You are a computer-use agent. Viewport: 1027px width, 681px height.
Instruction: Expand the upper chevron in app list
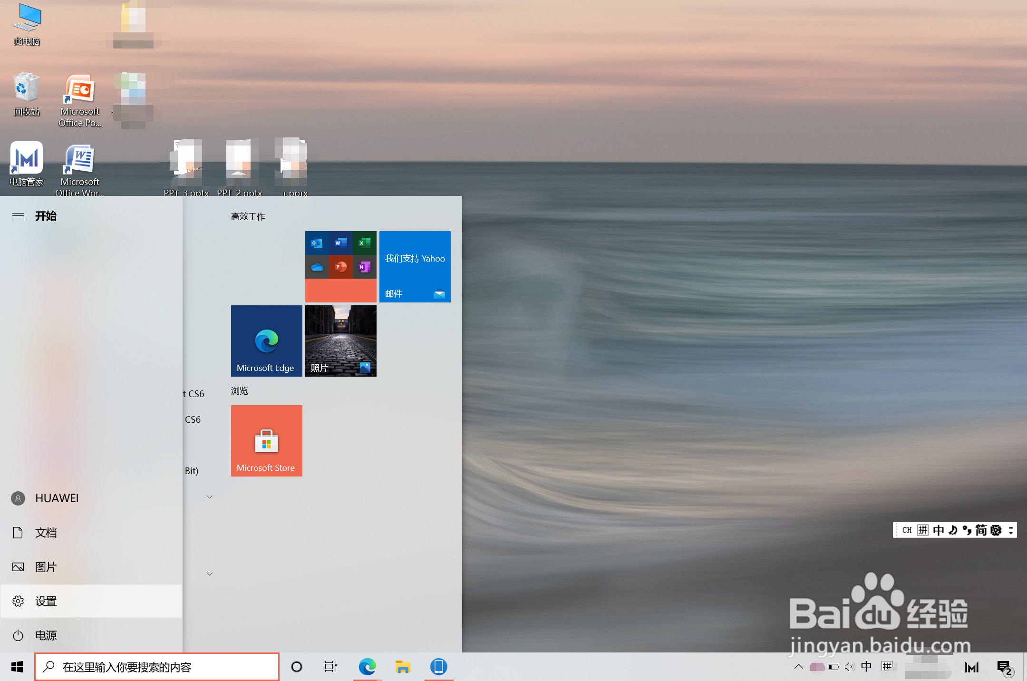click(x=210, y=497)
